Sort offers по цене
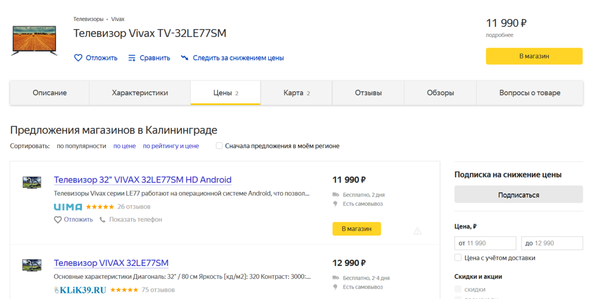The width and height of the screenshot is (599, 299). [x=124, y=146]
